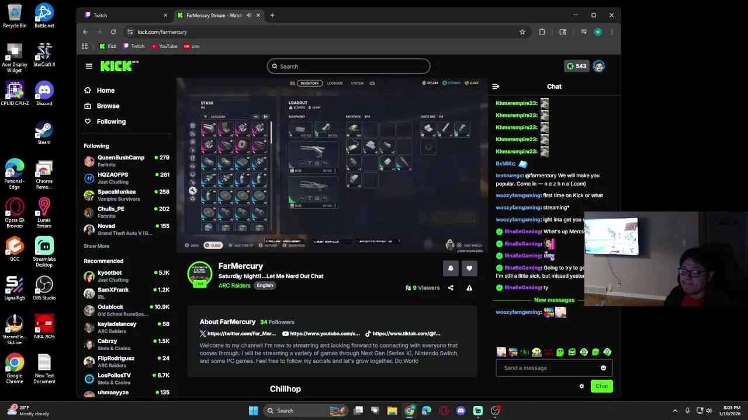Screen dimensions: 748x420
Task: Open chat settings gear icon
Action: pyautogui.click(x=581, y=386)
